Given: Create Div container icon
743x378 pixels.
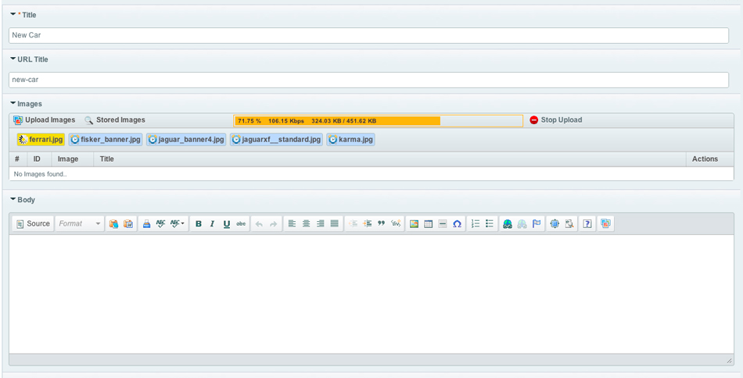Looking at the screenshot, I should point(396,224).
